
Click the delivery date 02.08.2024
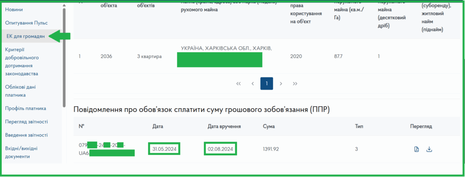pos(220,149)
